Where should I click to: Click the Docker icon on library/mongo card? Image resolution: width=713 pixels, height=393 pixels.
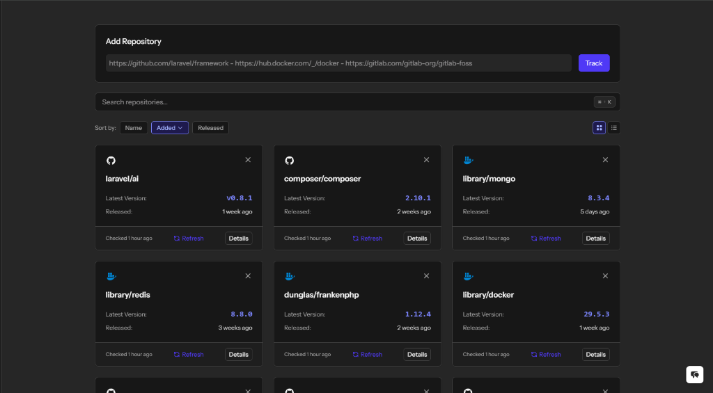point(469,160)
